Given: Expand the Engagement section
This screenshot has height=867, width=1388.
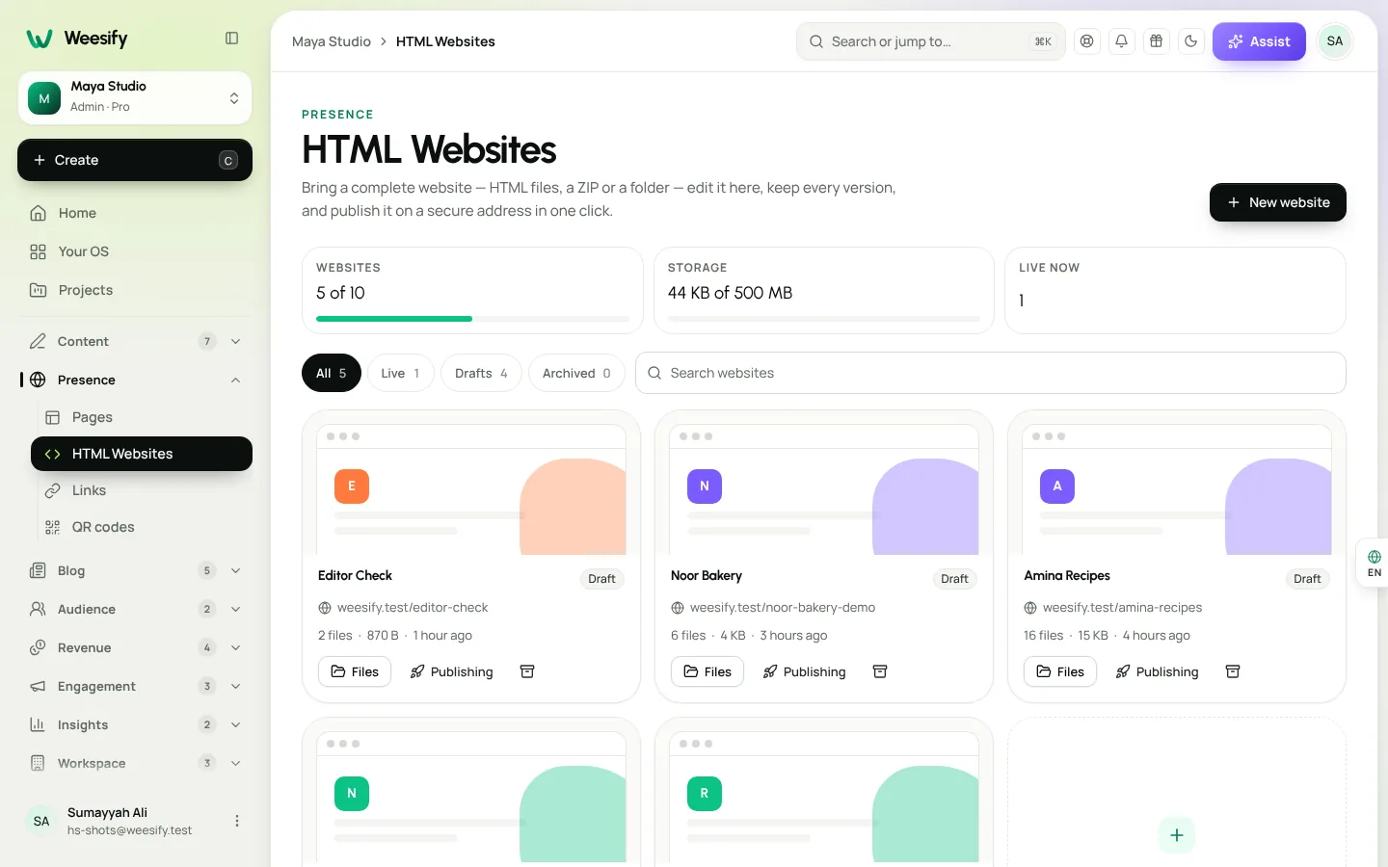Looking at the screenshot, I should 135,686.
